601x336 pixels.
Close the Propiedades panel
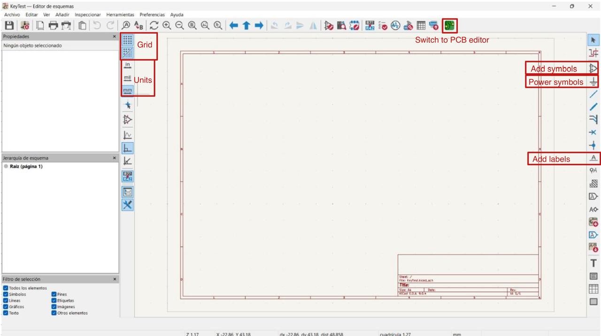(115, 36)
